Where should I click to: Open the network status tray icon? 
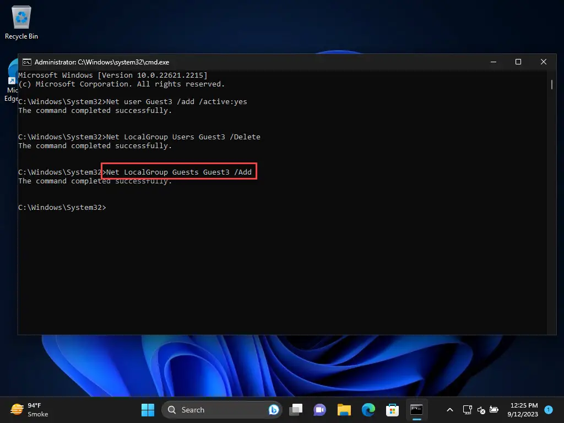tap(467, 410)
